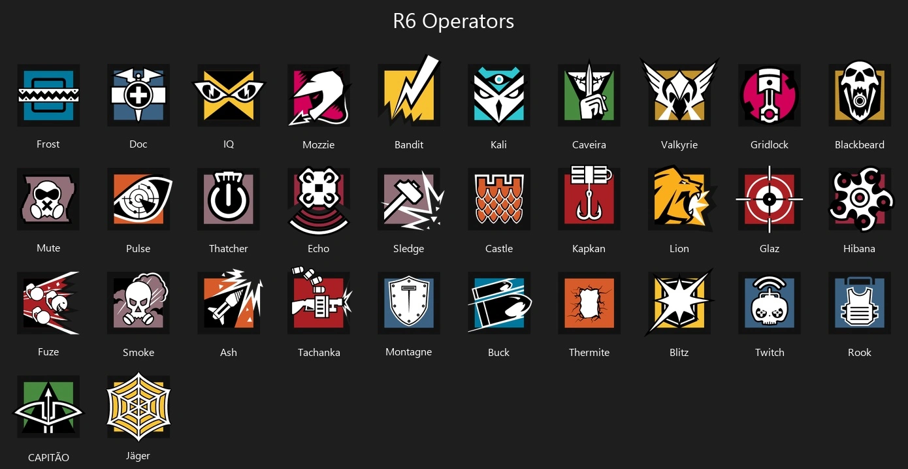The width and height of the screenshot is (908, 469).
Task: Select the Valkyrie winged icon
Action: pos(679,93)
